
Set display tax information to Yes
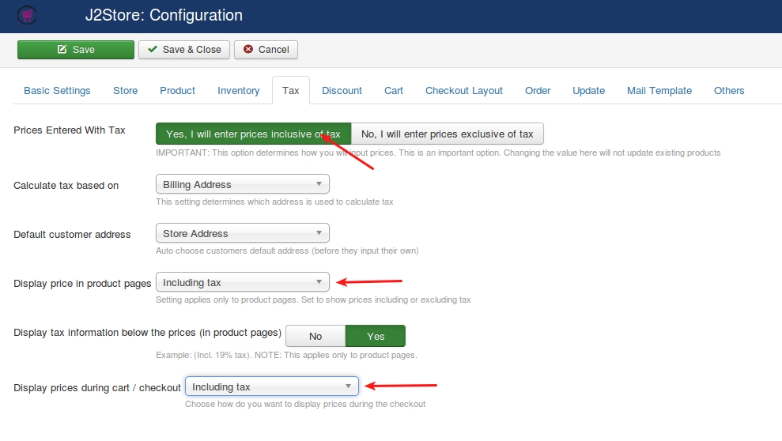coord(376,337)
